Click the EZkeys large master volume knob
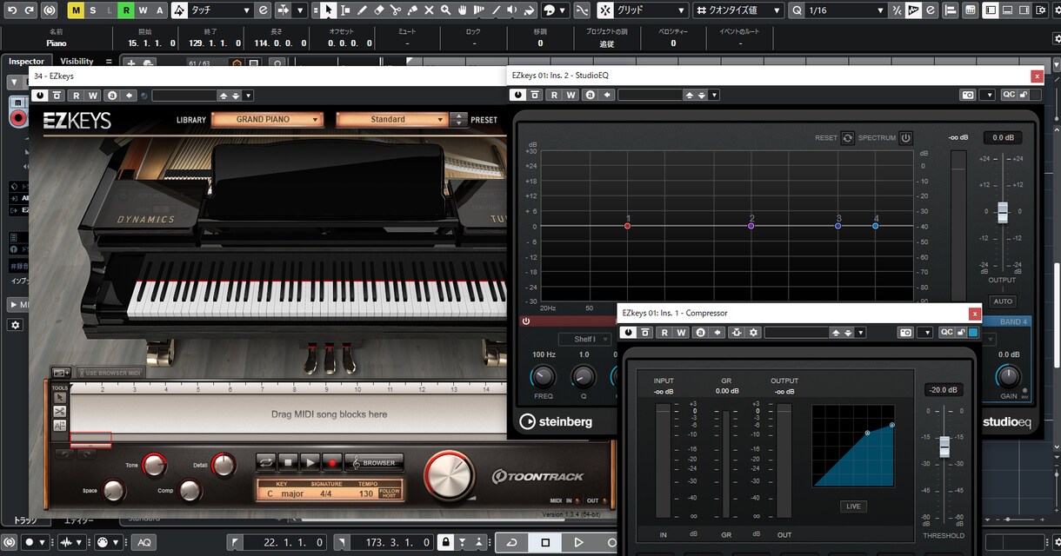The image size is (1061, 556). [x=450, y=476]
